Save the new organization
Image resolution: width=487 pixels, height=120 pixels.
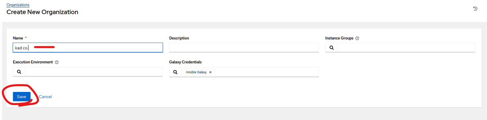pos(22,96)
